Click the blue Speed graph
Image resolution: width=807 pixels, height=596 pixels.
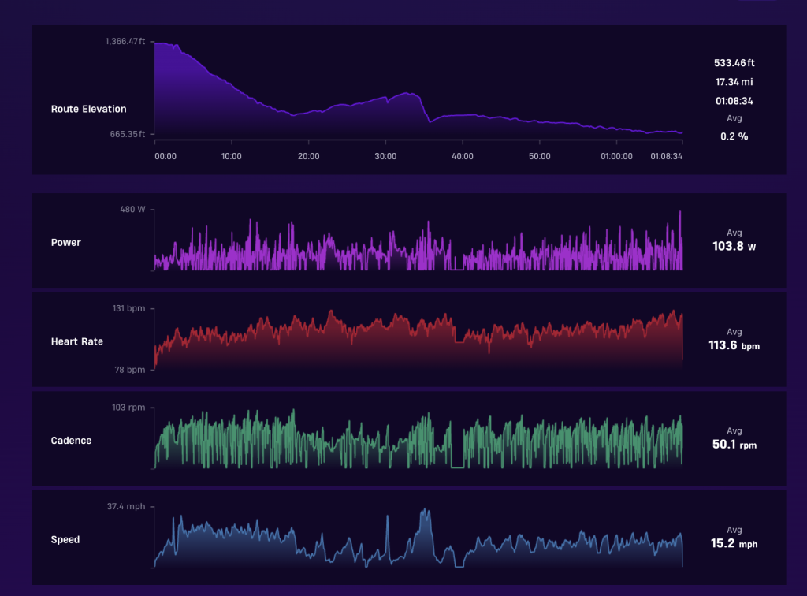pos(418,538)
